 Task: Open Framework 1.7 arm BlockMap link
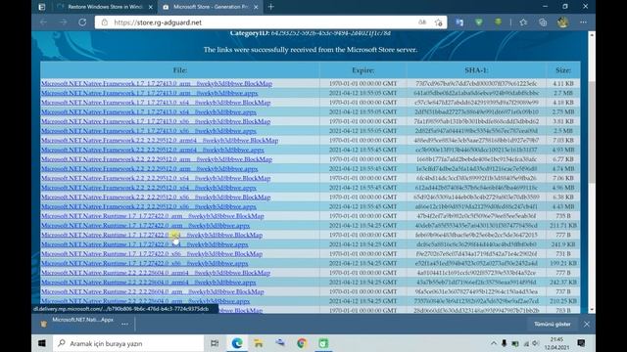click(x=157, y=83)
